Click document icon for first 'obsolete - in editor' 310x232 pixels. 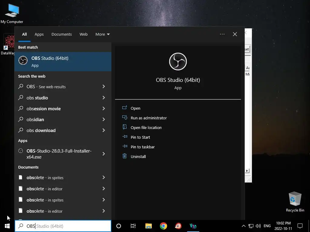point(21,188)
